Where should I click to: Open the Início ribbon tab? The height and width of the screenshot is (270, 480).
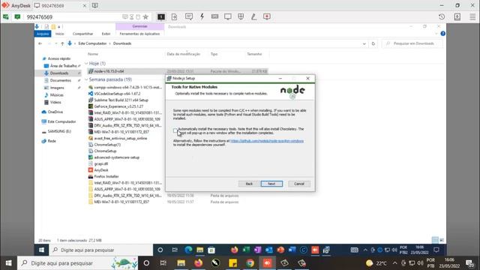pos(60,34)
